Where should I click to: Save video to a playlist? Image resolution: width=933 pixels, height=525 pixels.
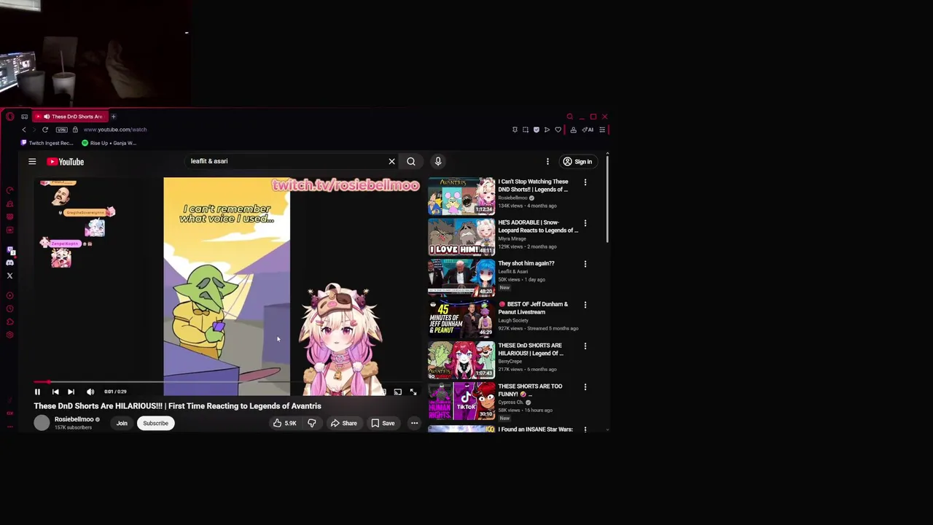coord(383,423)
